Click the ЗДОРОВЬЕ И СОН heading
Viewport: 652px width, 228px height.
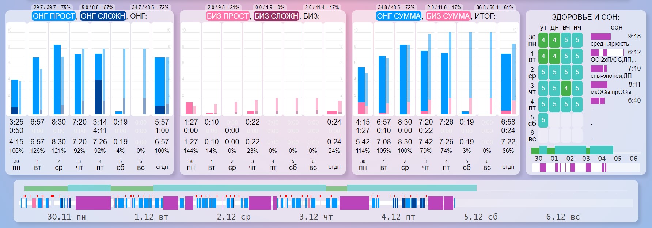tap(585, 17)
